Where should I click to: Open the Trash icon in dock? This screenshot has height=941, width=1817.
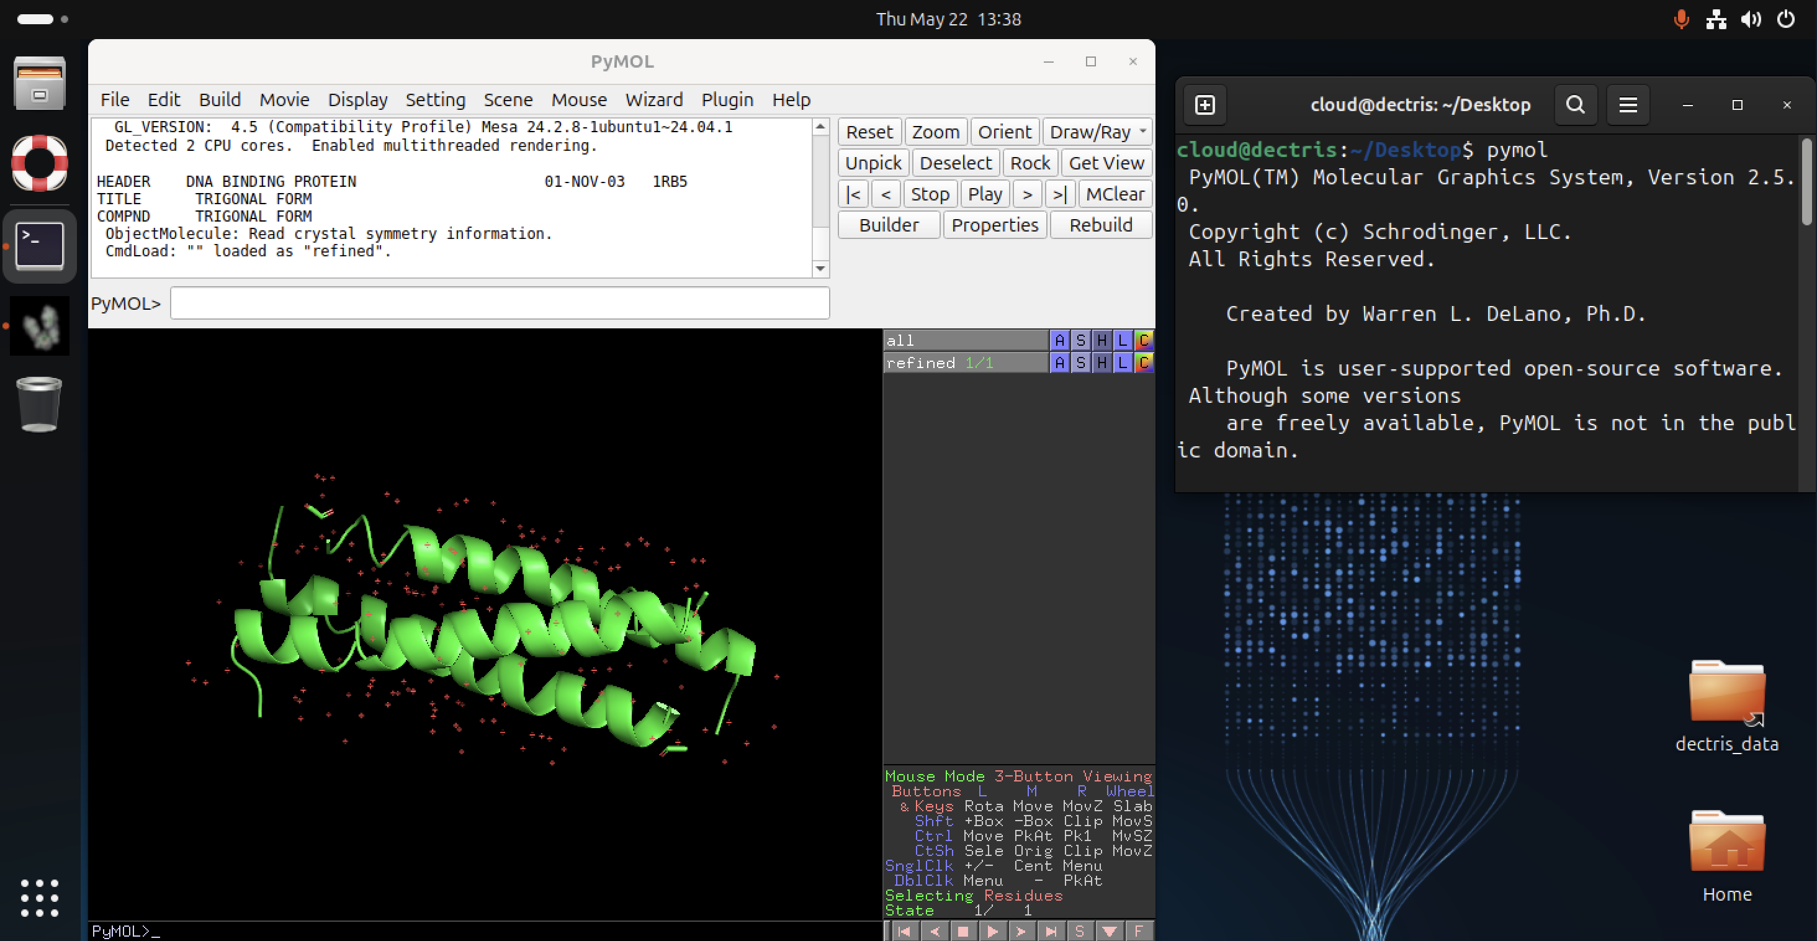pyautogui.click(x=40, y=405)
